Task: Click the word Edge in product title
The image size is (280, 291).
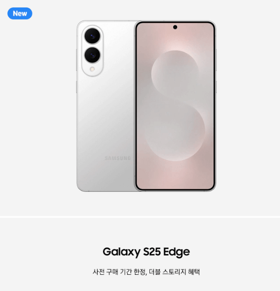Action: [x=176, y=252]
